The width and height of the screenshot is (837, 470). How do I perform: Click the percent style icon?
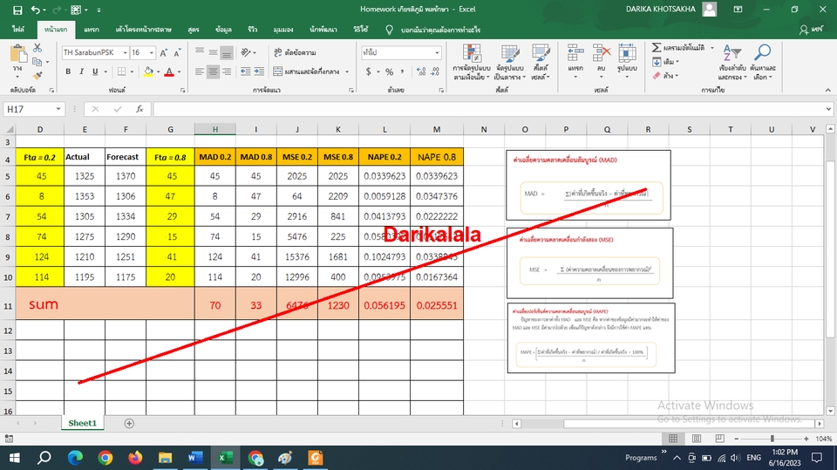(x=390, y=72)
